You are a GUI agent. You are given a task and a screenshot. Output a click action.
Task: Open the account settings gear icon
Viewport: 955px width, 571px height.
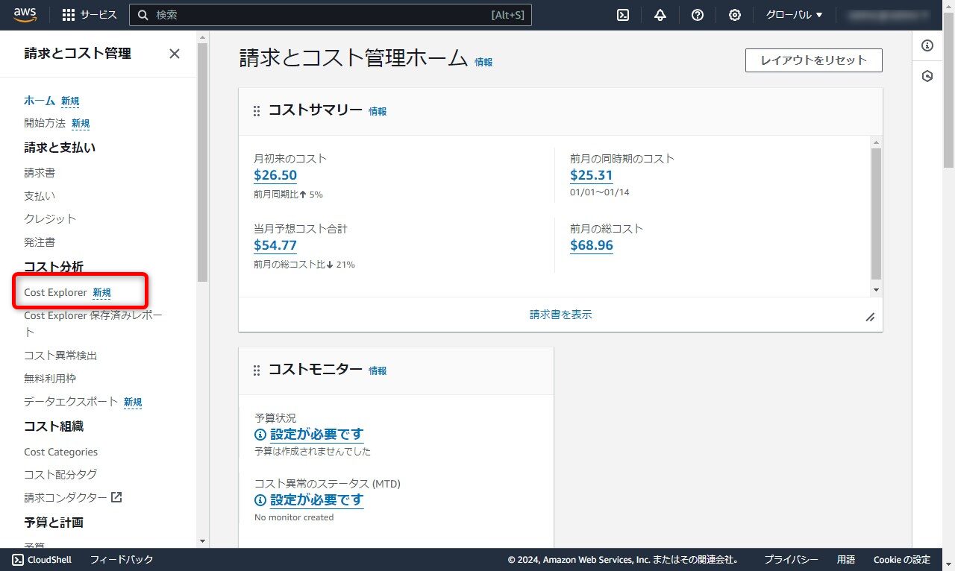pyautogui.click(x=734, y=14)
